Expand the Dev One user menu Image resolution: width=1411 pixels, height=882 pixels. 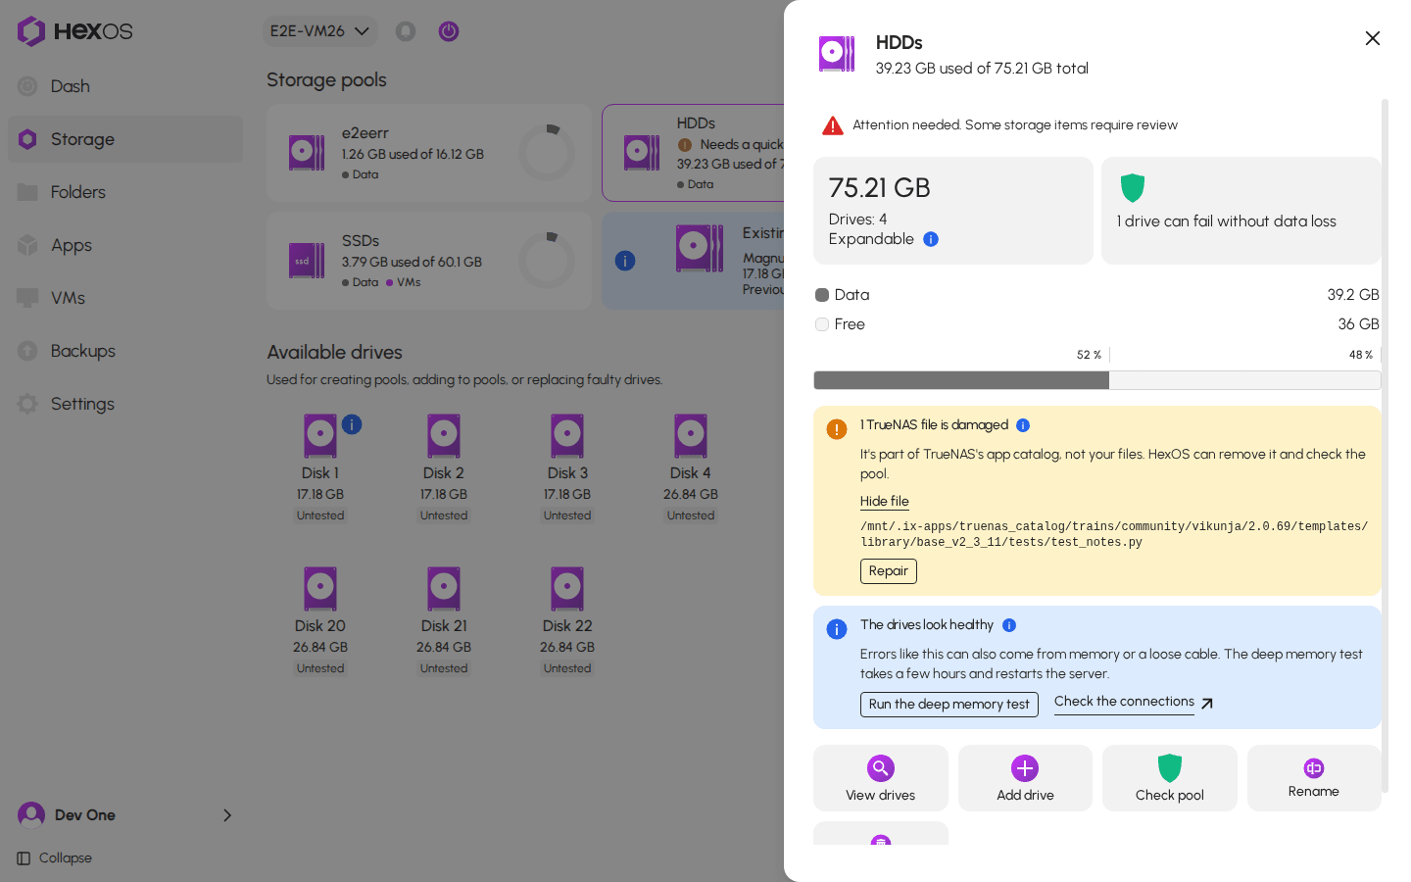[125, 815]
